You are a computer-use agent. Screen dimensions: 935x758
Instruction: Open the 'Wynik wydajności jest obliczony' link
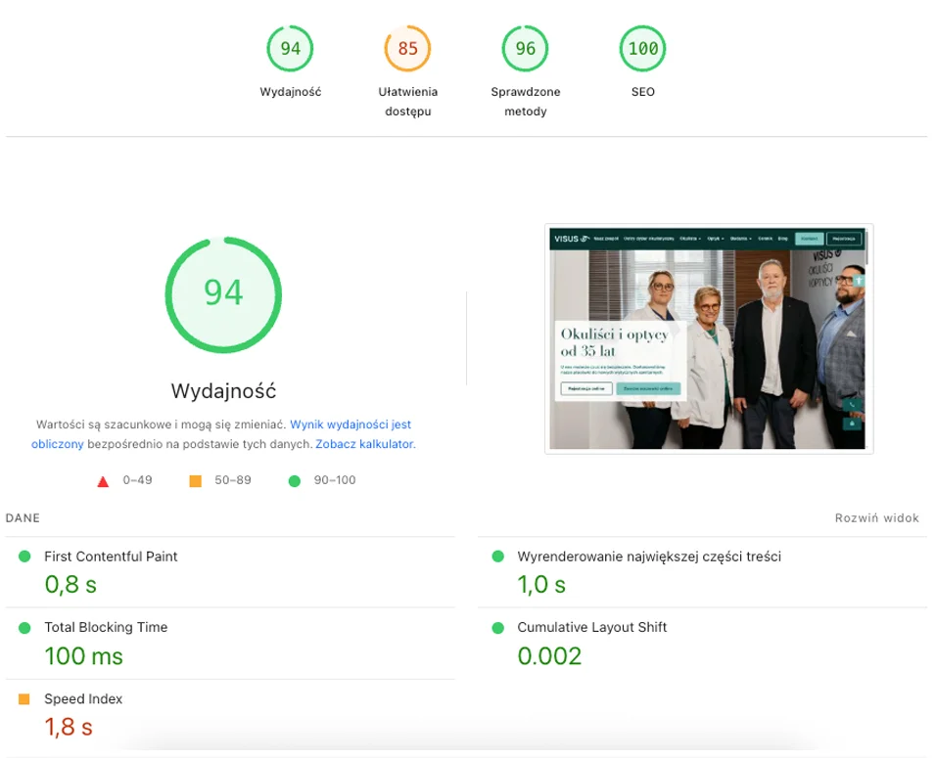(350, 425)
